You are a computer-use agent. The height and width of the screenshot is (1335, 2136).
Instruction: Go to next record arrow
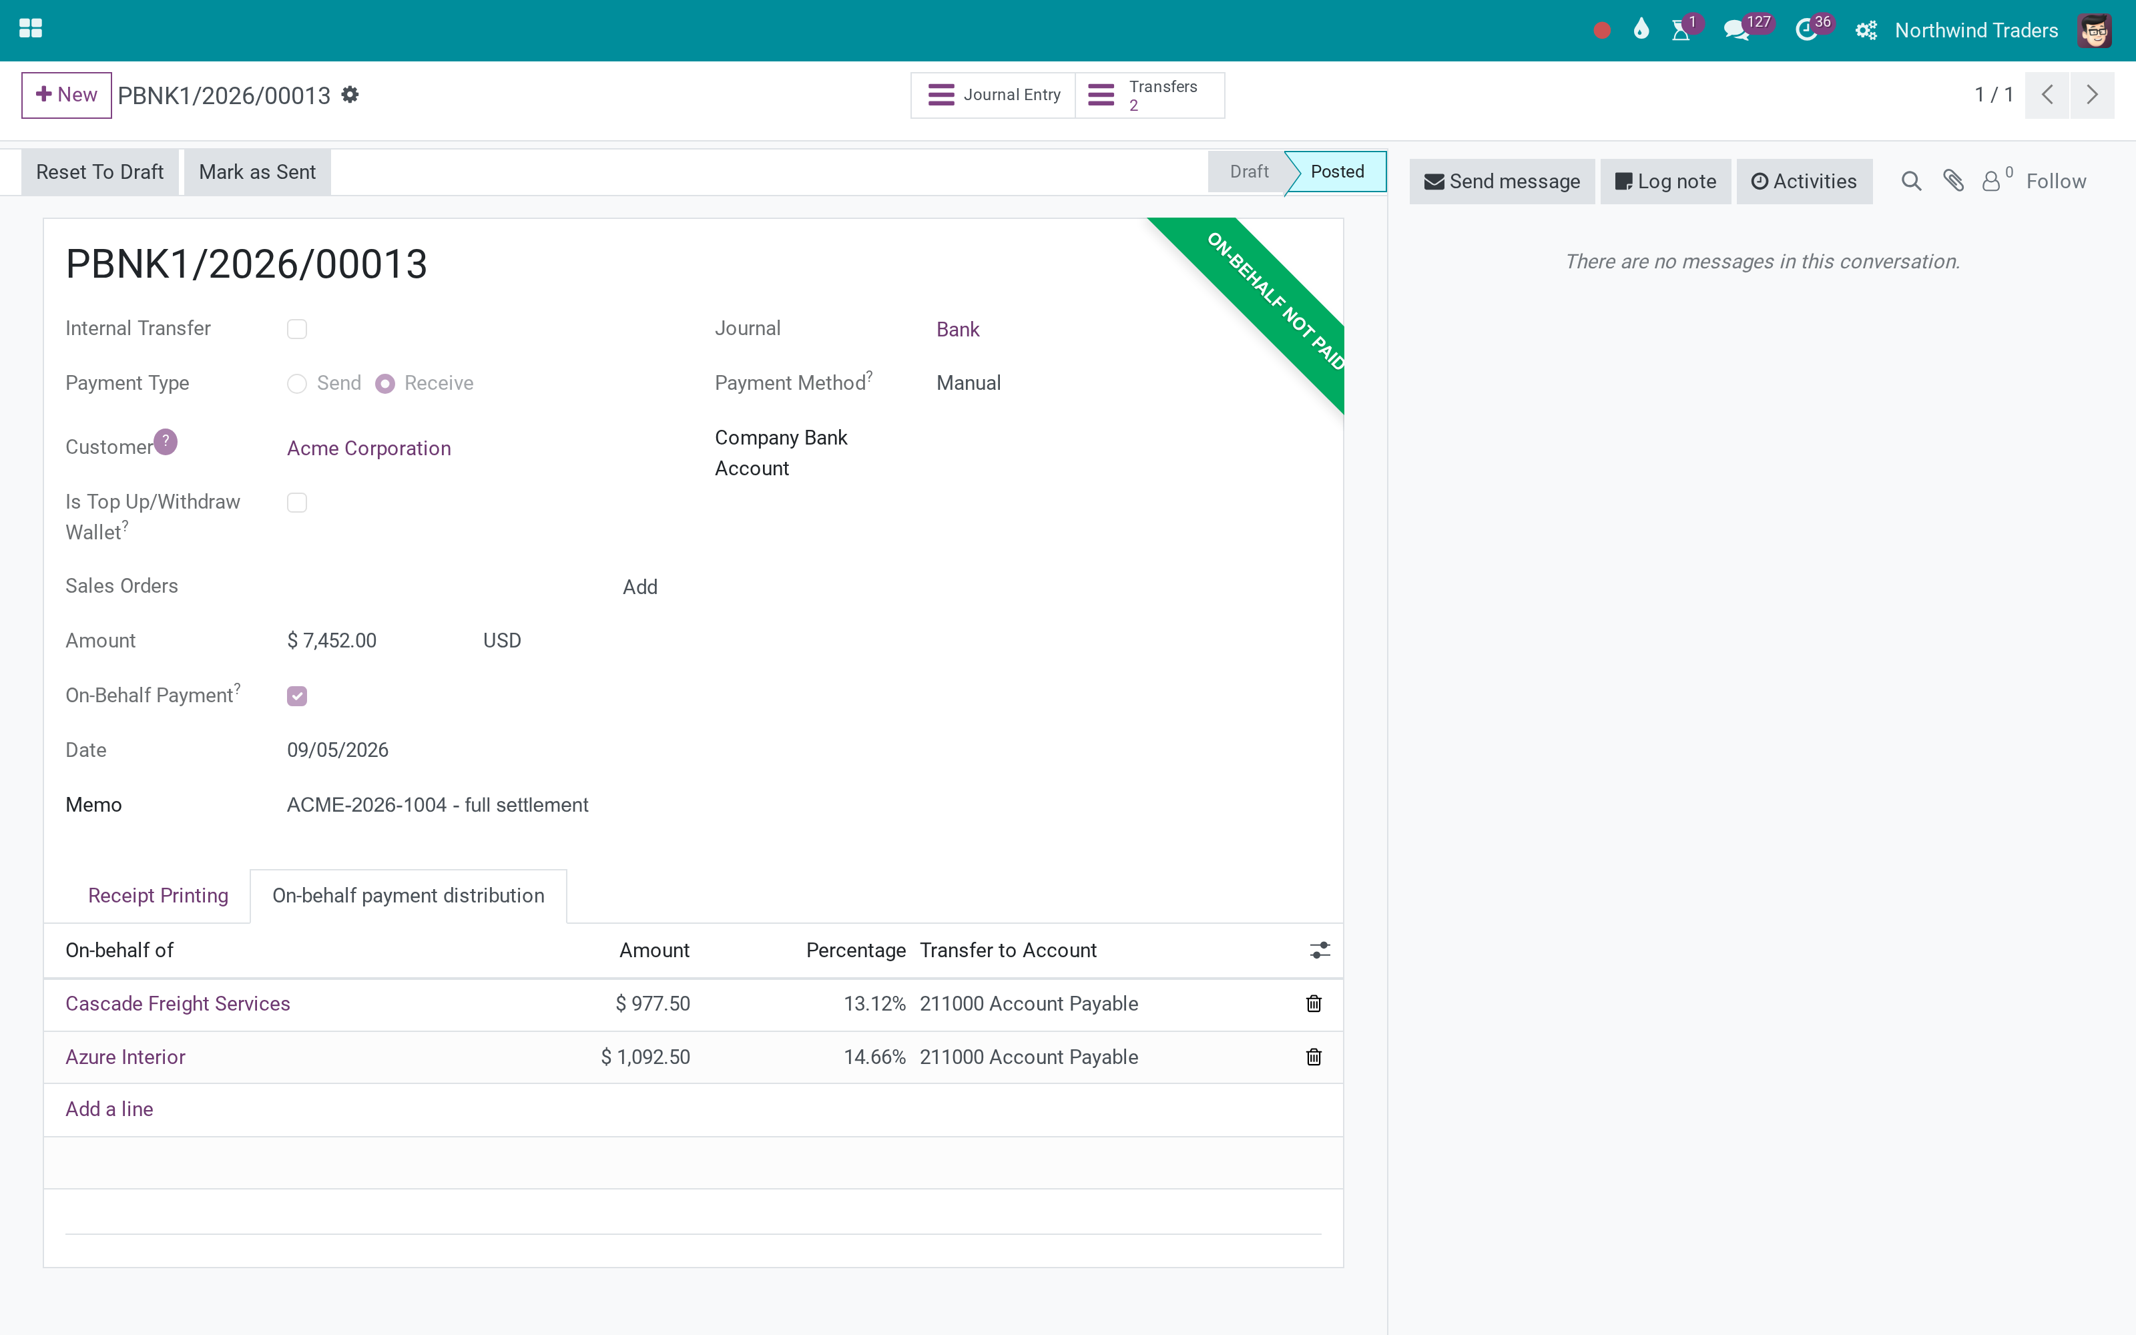[x=2092, y=95]
